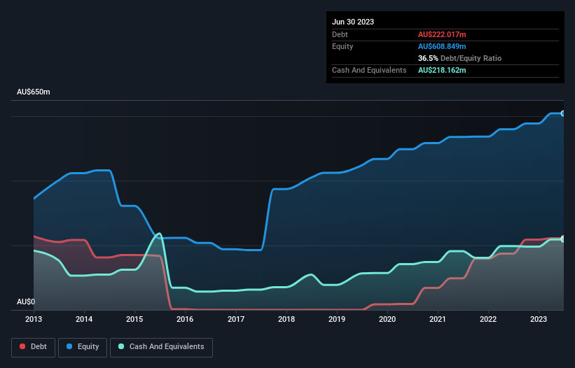Click the 2020 x-axis label

tap(387, 319)
